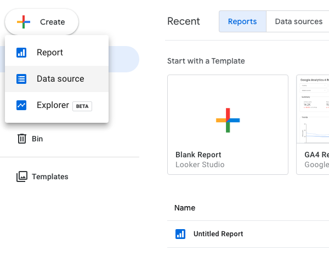This screenshot has height=262, width=329.
Task: Open Bin in the sidebar
Action: click(x=37, y=139)
